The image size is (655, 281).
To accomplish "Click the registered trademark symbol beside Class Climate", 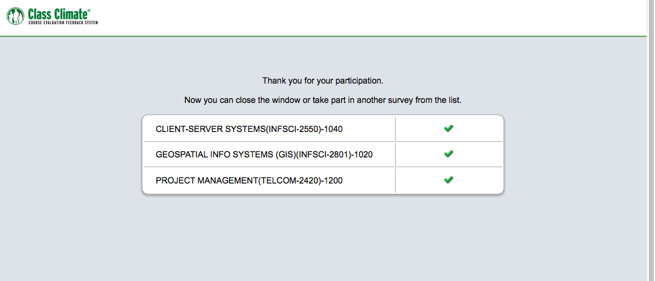I will click(90, 10).
